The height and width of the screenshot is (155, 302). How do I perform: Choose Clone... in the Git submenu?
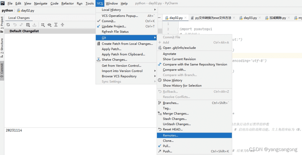(x=194, y=140)
